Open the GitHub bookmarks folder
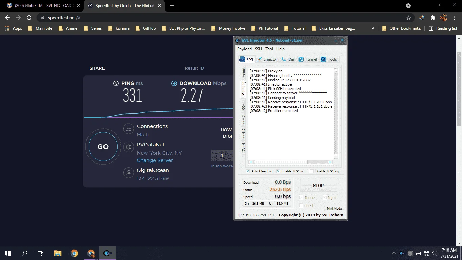 146,28
